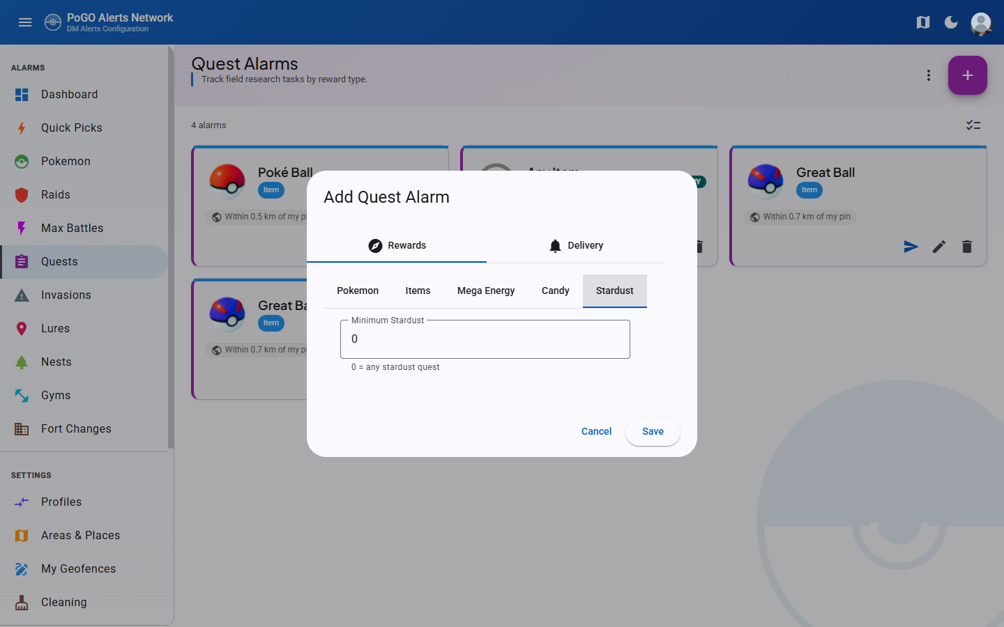Click the sidebar vertical scrollbar
The height and width of the screenshot is (627, 1004).
click(171, 247)
